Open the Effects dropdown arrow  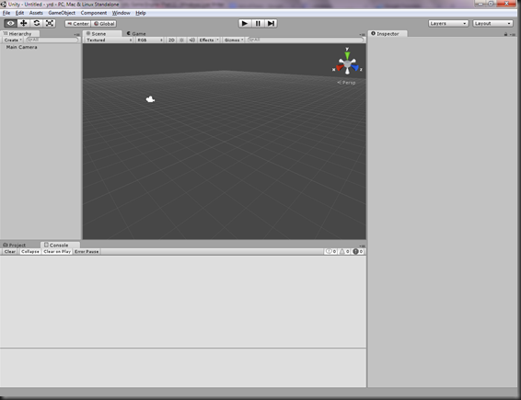point(217,40)
